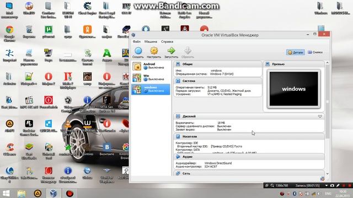Viewport: 353px width, 198px height.
Task: Open the Справка menu
Action: click(x=167, y=42)
